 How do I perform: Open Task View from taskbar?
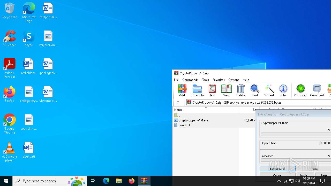point(93,181)
